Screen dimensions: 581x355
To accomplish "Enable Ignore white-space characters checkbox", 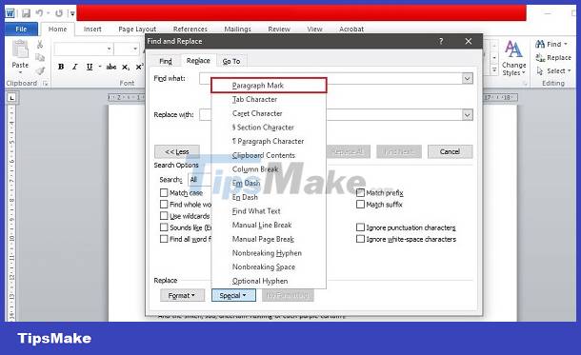I will coord(360,239).
